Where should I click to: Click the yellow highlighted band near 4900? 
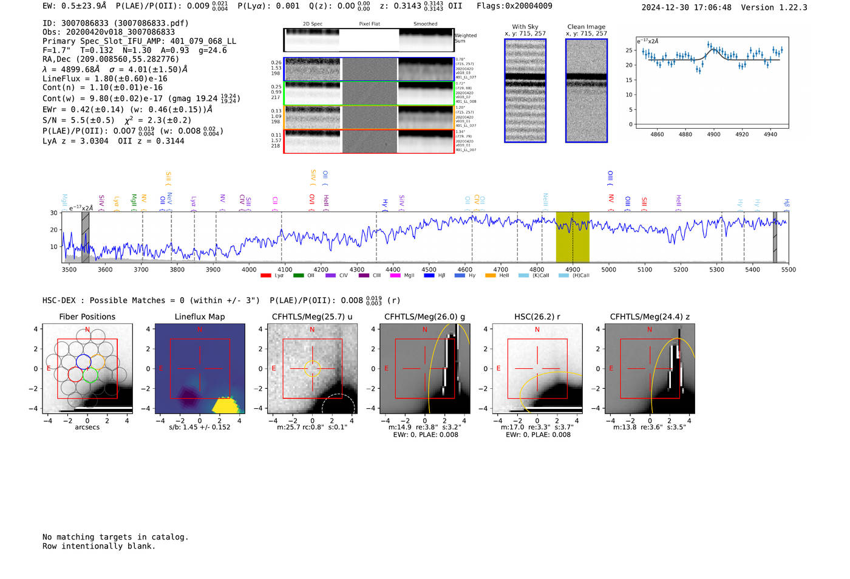pos(573,237)
